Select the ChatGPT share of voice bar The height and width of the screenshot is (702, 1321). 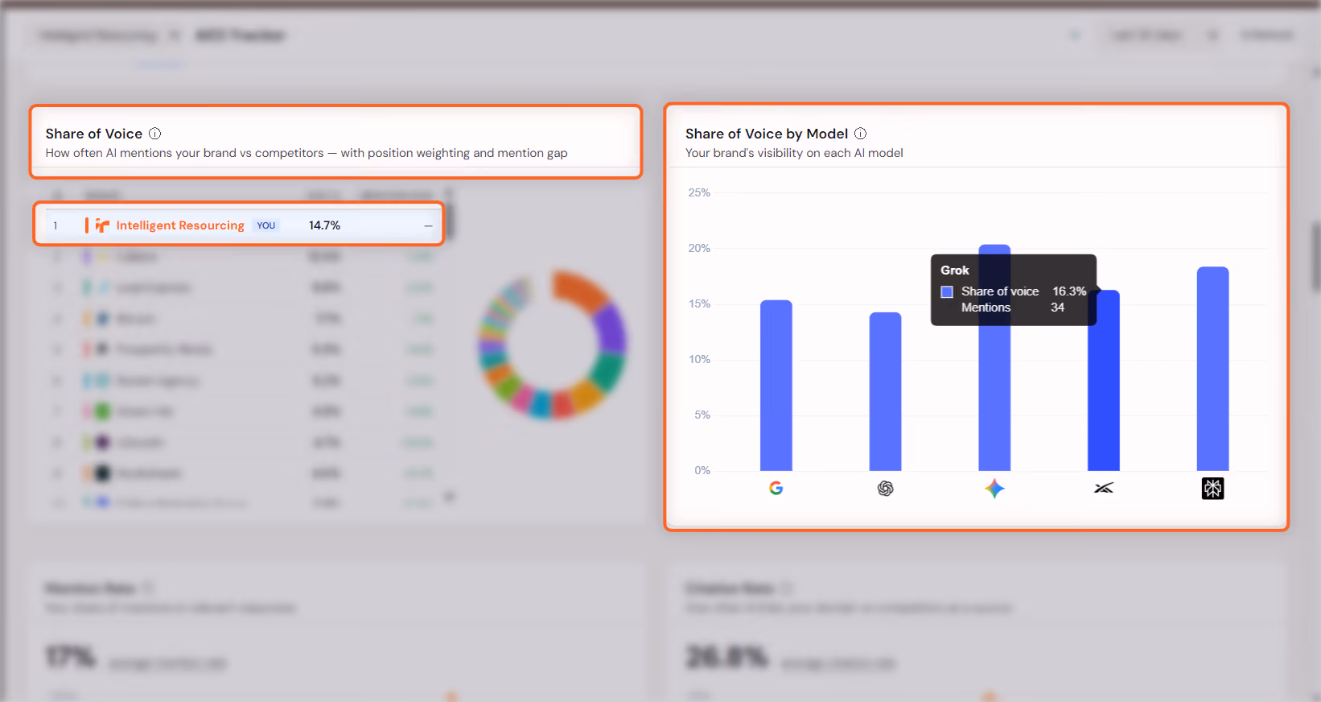point(885,392)
